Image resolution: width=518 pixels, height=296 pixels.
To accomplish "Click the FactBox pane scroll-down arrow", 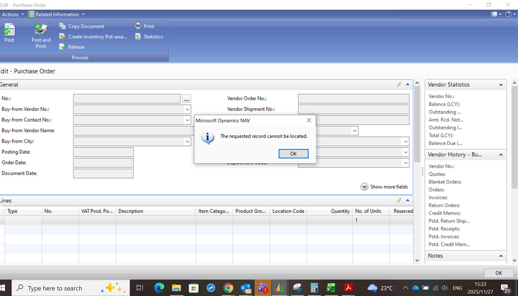I will point(514,260).
